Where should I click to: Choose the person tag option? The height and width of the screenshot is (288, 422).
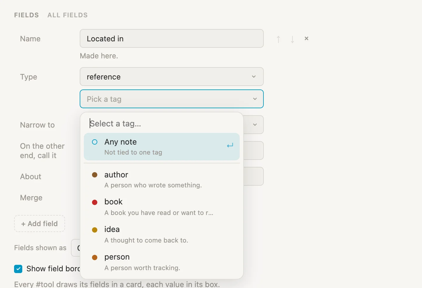(x=162, y=262)
